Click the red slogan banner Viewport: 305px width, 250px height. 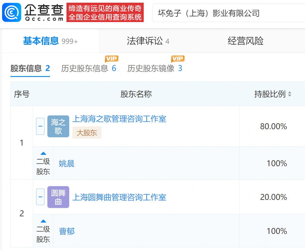pos(105,13)
